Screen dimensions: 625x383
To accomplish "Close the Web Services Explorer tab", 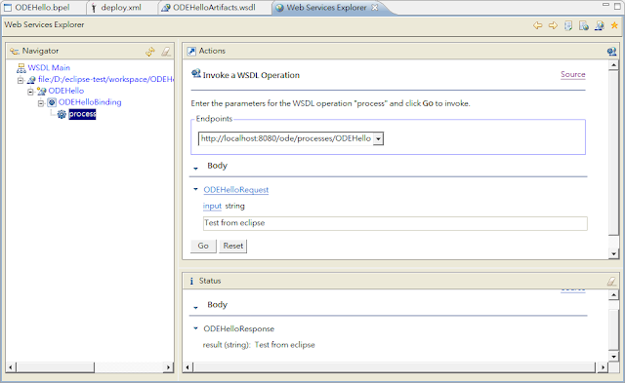I will tap(375, 7).
